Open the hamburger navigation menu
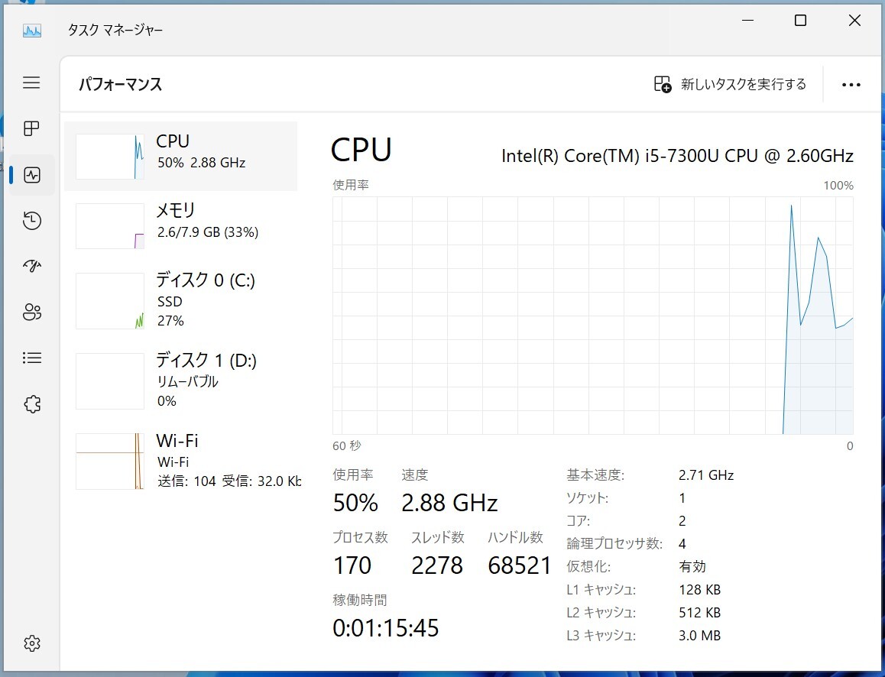This screenshot has height=677, width=885. [31, 83]
